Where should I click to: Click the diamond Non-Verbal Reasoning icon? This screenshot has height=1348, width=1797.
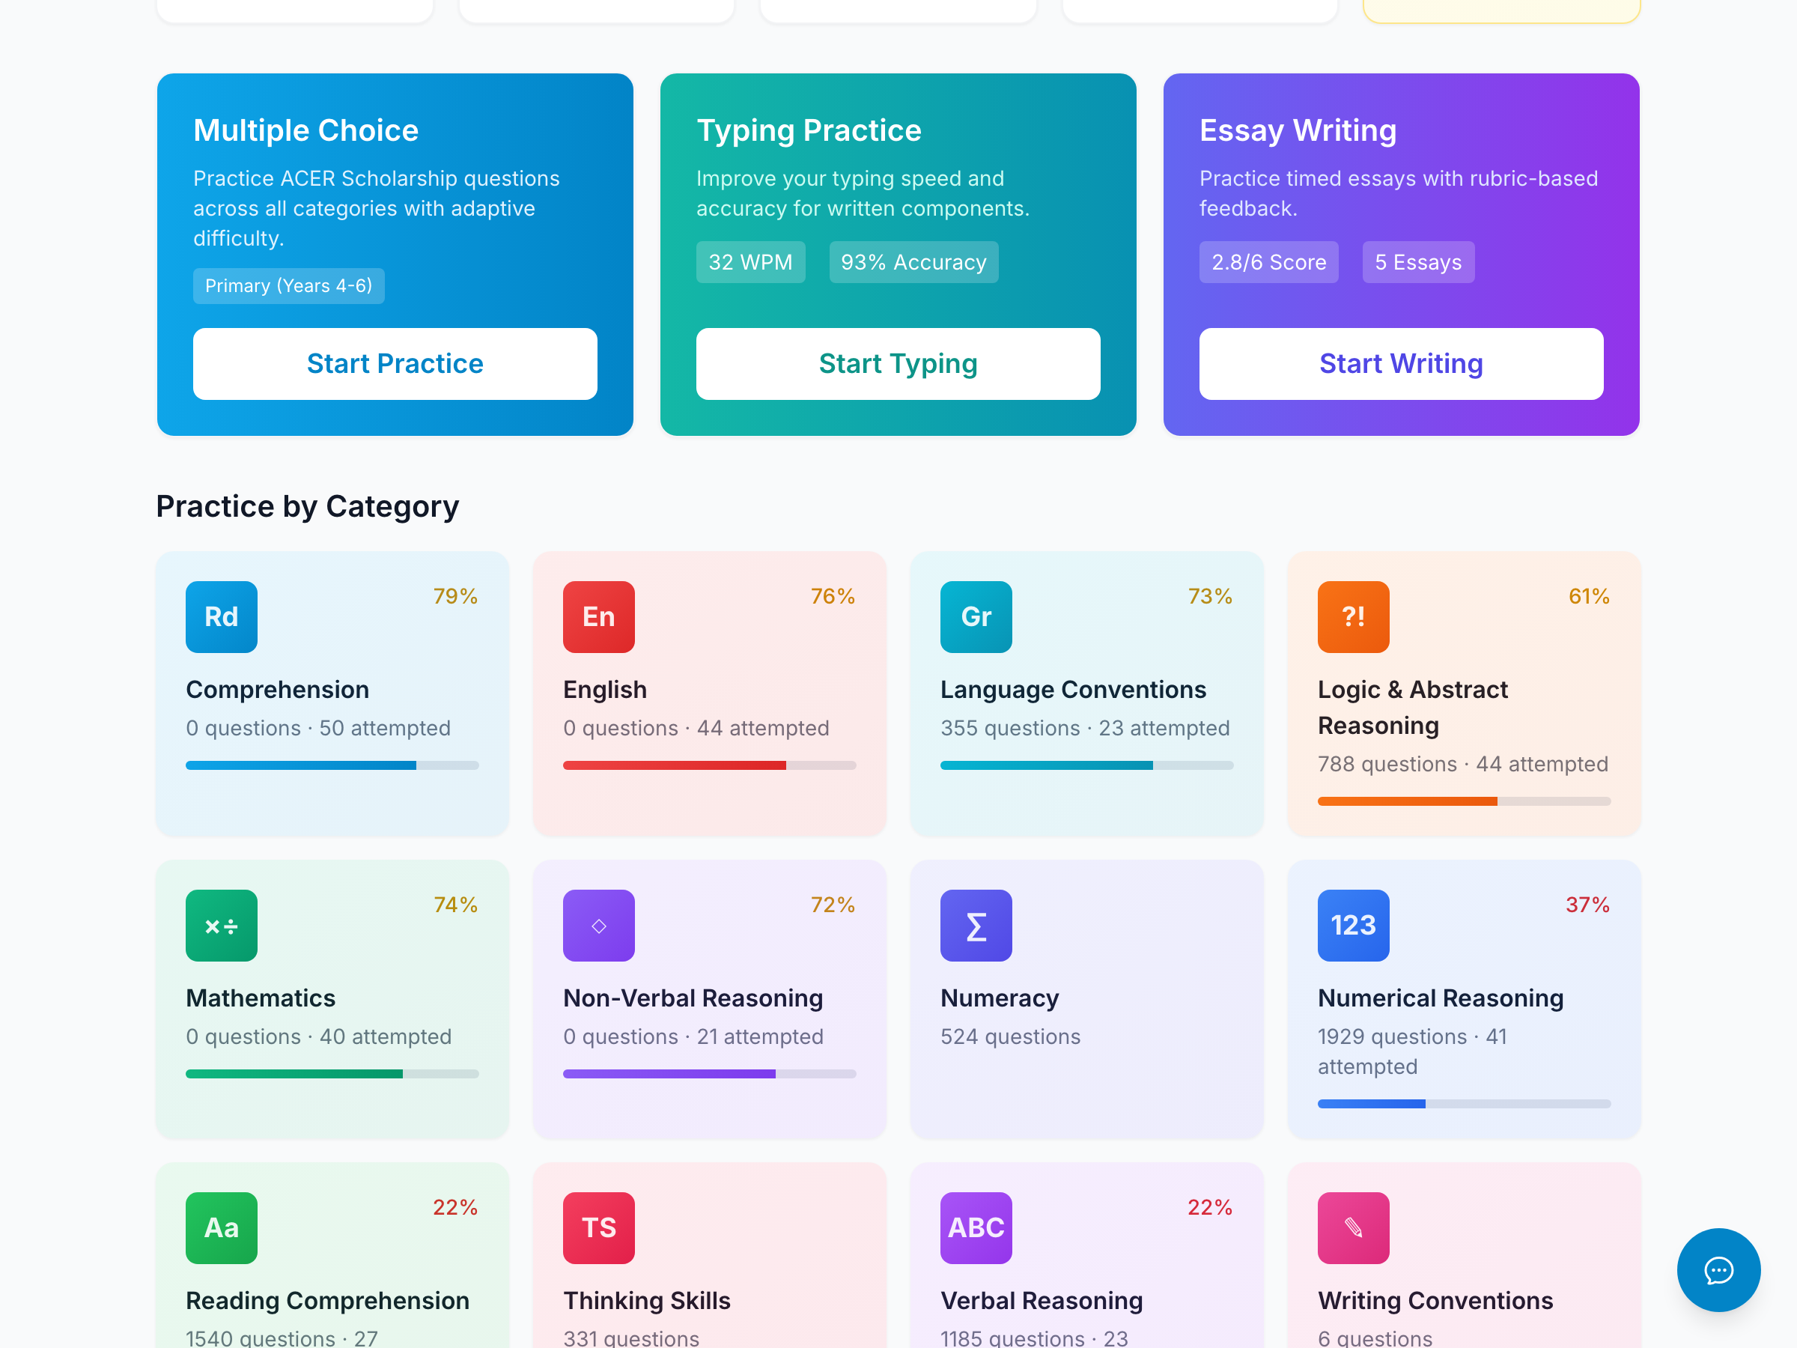click(x=599, y=926)
